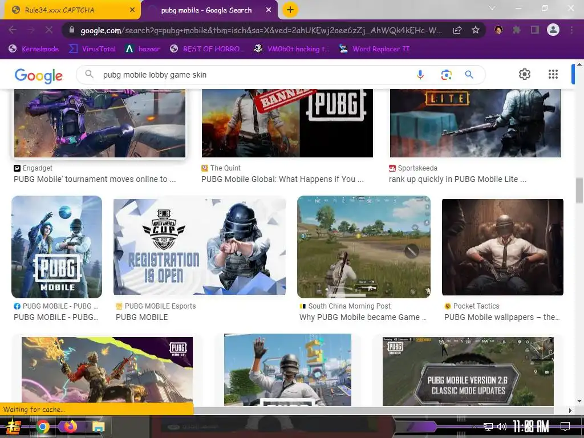Click 'PUBG Mobile wallpapers – the' caption
The image size is (584, 438).
(502, 317)
